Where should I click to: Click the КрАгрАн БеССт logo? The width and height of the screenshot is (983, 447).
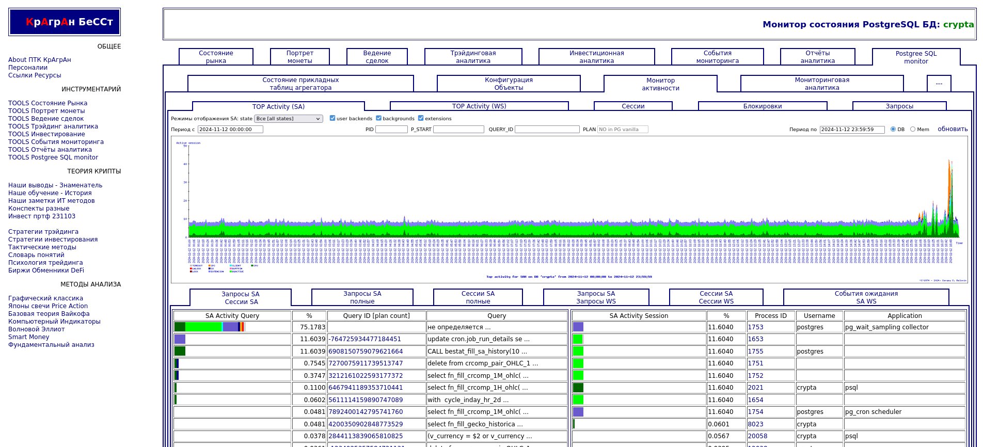pyautogui.click(x=65, y=22)
